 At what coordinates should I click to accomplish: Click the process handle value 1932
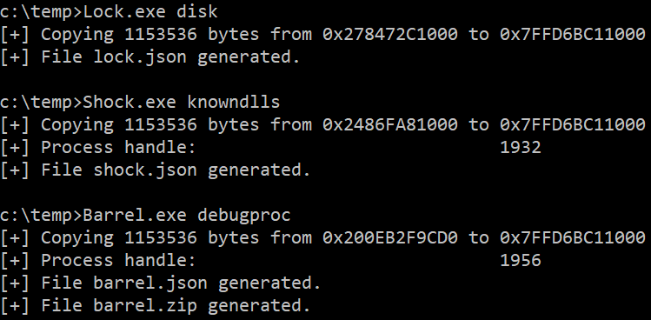point(521,147)
